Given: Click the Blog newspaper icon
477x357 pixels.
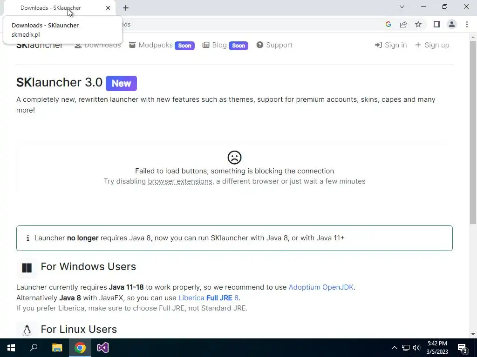Looking at the screenshot, I should coord(205,45).
